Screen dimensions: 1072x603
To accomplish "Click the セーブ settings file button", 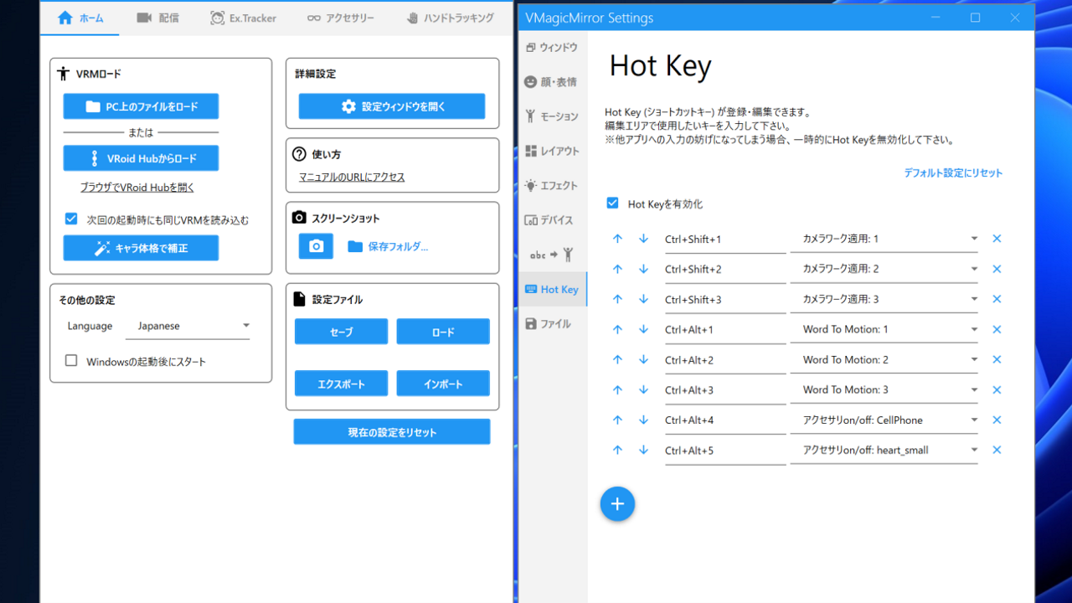I will coord(341,332).
